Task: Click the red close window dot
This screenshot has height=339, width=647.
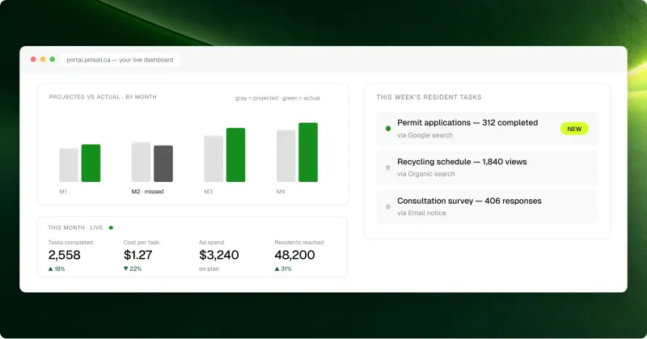Action: 33,59
